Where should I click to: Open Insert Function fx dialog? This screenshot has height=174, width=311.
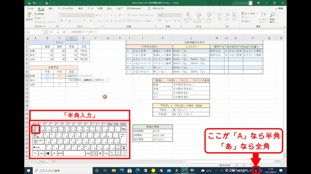click(x=64, y=32)
